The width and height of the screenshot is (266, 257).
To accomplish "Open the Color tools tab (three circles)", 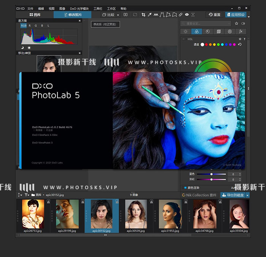I will pyautogui.click(x=196, y=32).
